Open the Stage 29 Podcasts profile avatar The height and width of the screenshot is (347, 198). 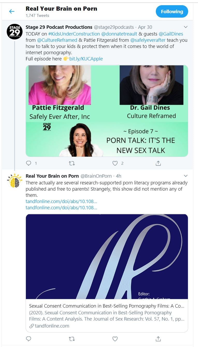(14, 31)
